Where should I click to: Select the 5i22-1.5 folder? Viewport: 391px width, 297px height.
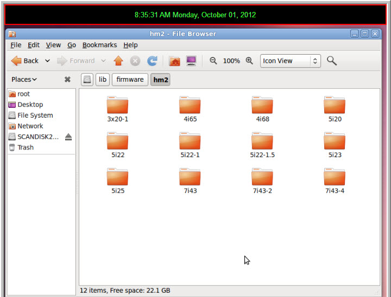262,145
